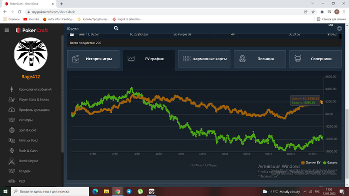Open the Chrome extensions puzzle icon

tap(322, 12)
